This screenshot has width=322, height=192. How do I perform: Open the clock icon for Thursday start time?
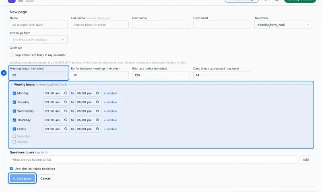pyautogui.click(x=66, y=120)
